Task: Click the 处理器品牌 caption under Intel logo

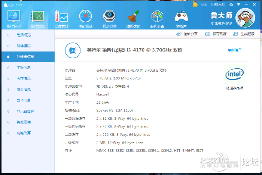Action: pyautogui.click(x=235, y=88)
